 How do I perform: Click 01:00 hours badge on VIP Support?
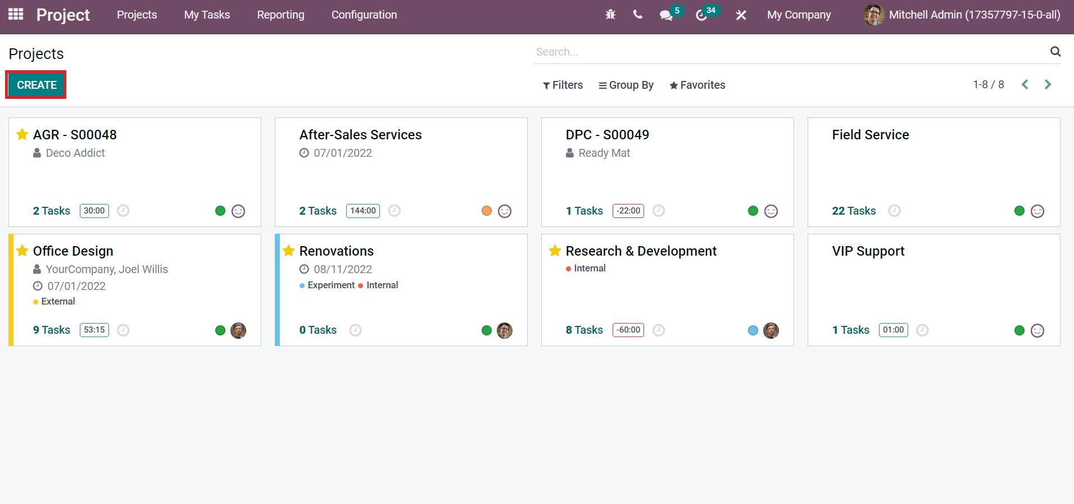point(894,330)
